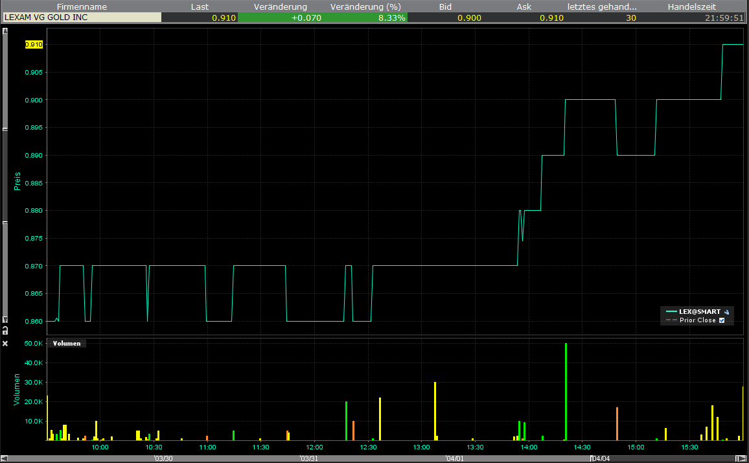Select the Veränderung column header
Viewport: 749px width, 463px height.
click(281, 6)
